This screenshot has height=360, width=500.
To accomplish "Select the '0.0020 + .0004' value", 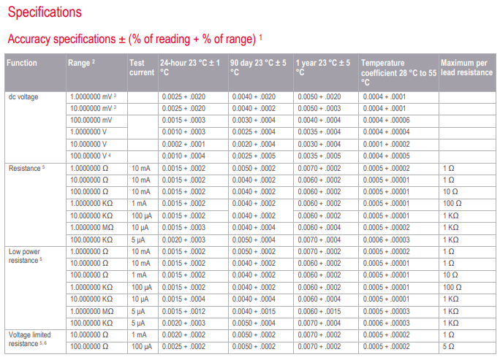I will [x=254, y=145].
